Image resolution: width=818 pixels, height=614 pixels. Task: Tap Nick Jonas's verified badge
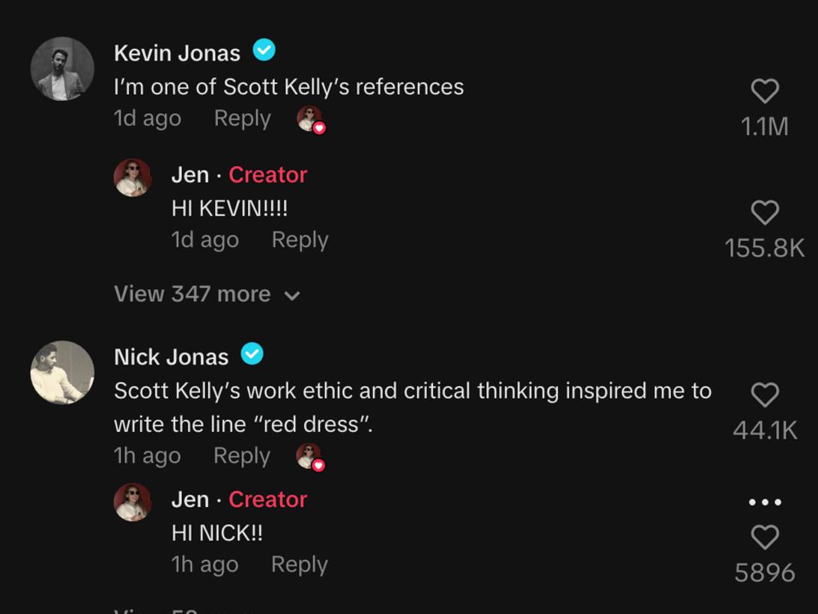[x=252, y=353]
